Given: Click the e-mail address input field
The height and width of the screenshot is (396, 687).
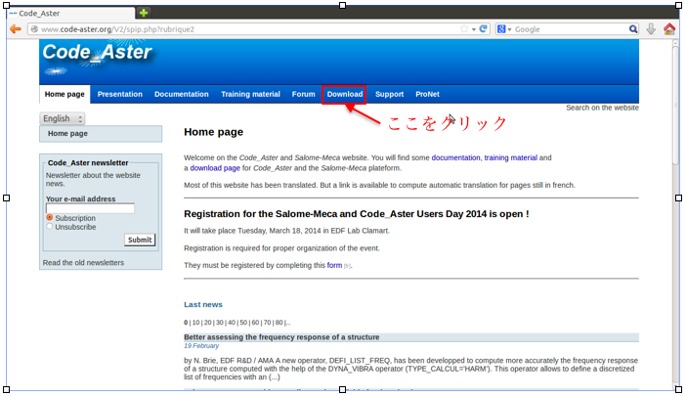Looking at the screenshot, I should pyautogui.click(x=90, y=208).
